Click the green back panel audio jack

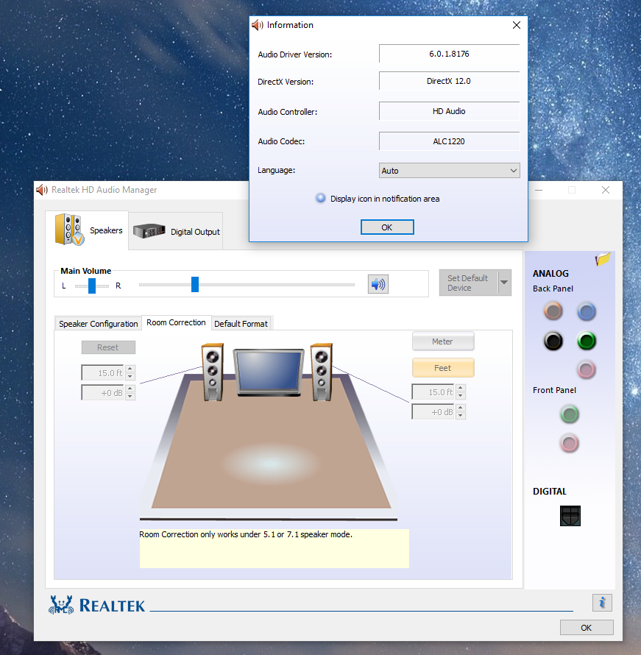coord(586,341)
